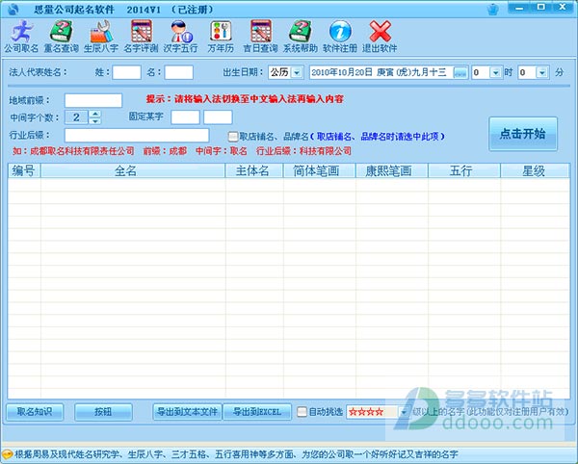This screenshot has height=464, width=578.
Task: Focus the first 固定某字 box
Action: coord(185,117)
